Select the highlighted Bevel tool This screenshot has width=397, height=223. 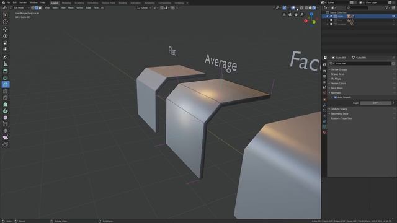[6, 84]
